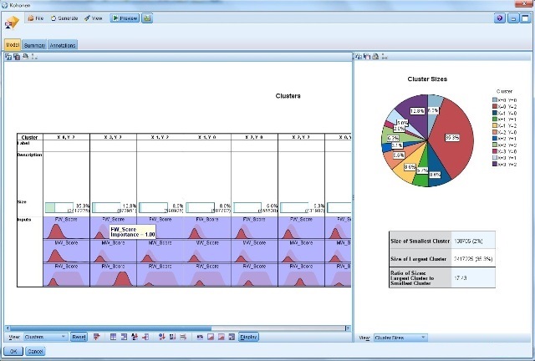This screenshot has height=361, width=535.
Task: Click the Reset button
Action: point(79,337)
